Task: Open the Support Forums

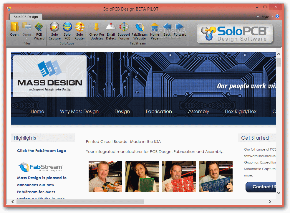Action: click(x=124, y=31)
